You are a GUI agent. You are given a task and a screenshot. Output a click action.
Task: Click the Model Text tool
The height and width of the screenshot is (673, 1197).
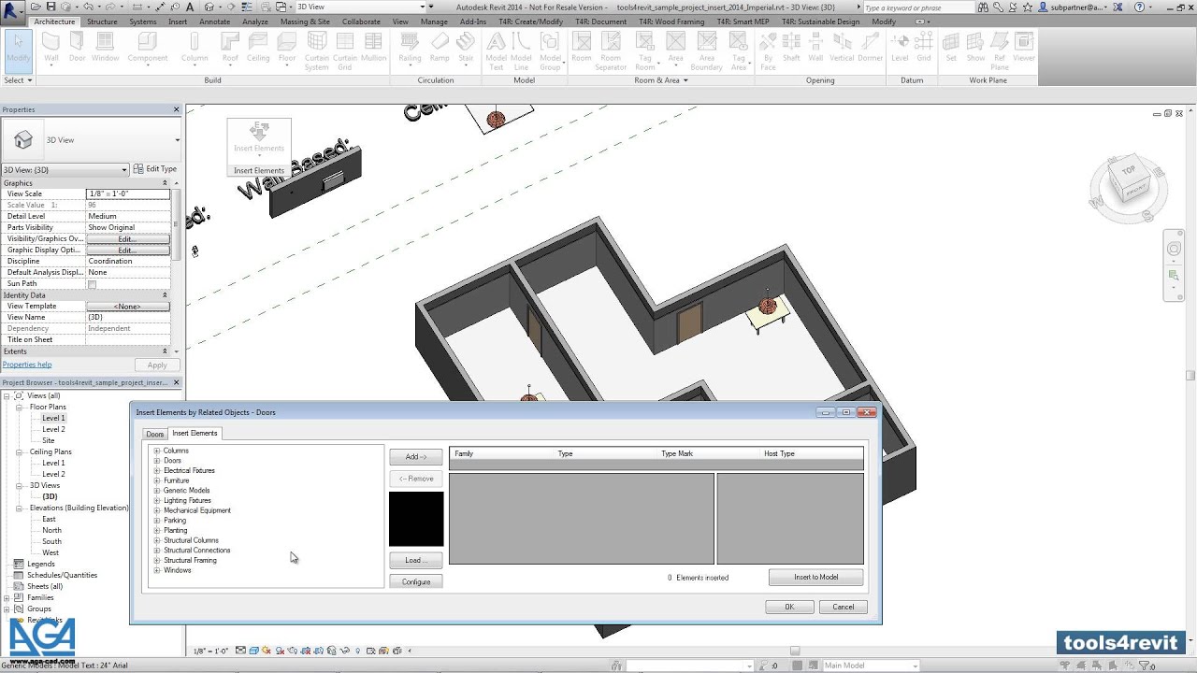coord(496,50)
